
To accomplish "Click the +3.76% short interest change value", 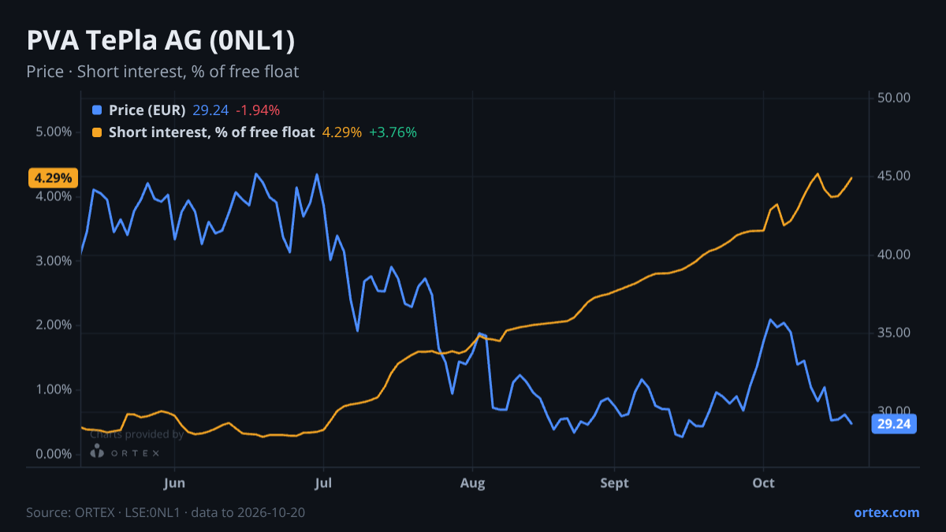I will tap(393, 132).
